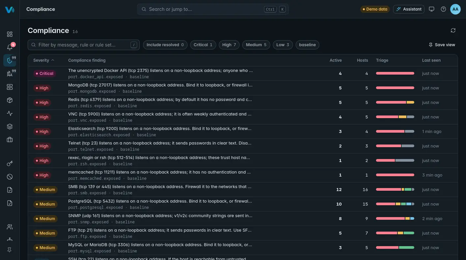Sort by the Active column header
This screenshot has width=466, height=260.
click(335, 60)
